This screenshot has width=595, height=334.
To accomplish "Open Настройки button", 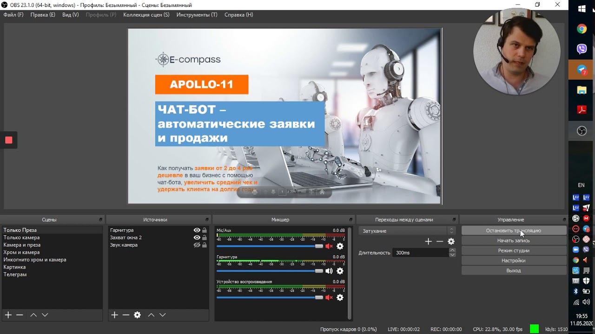I will tap(514, 261).
